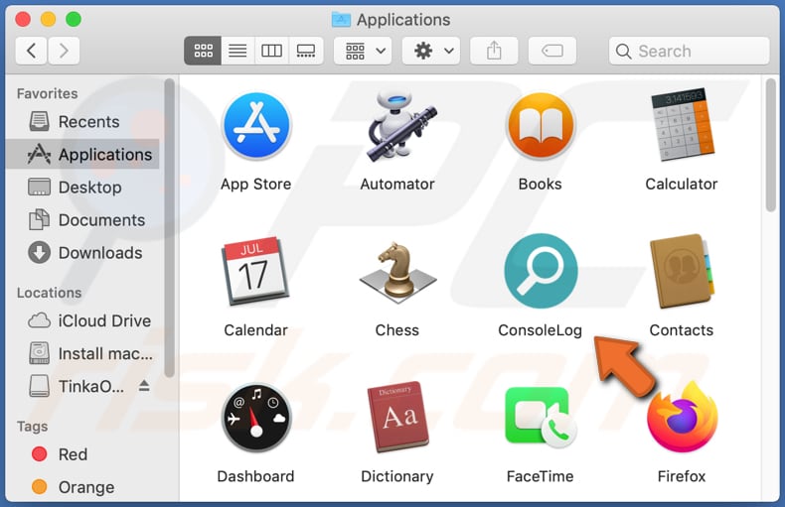The image size is (785, 507).
Task: Click the file area vertical scrollbar
Action: [x=771, y=146]
